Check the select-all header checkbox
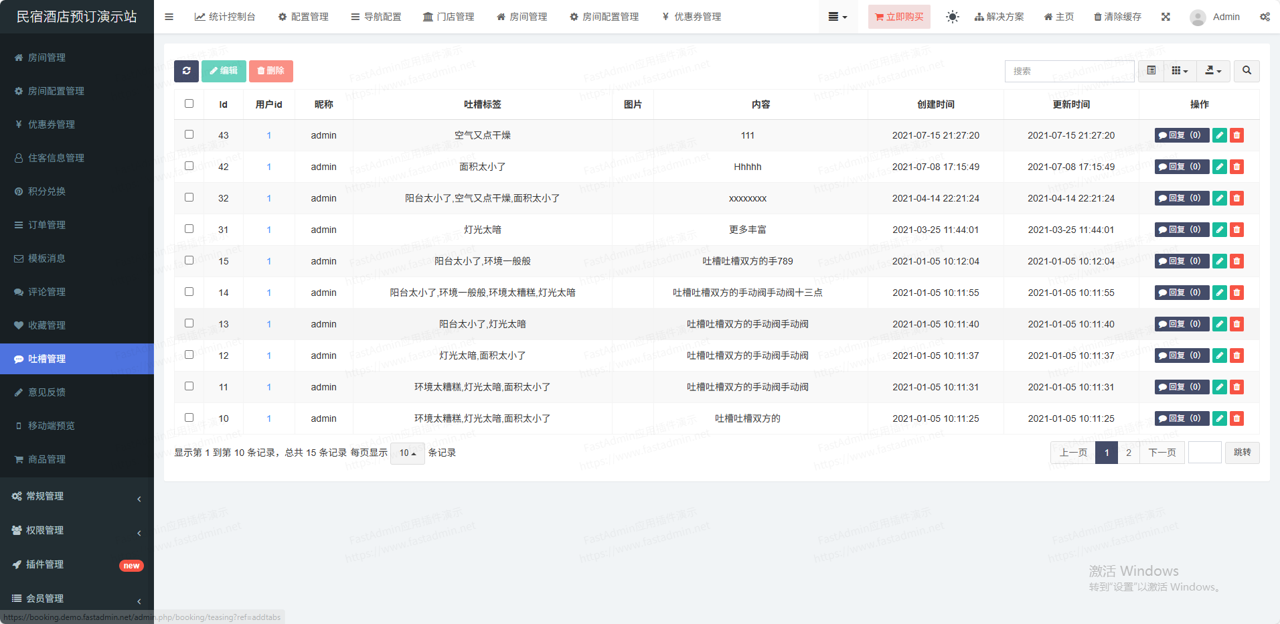This screenshot has width=1280, height=624. 189,104
